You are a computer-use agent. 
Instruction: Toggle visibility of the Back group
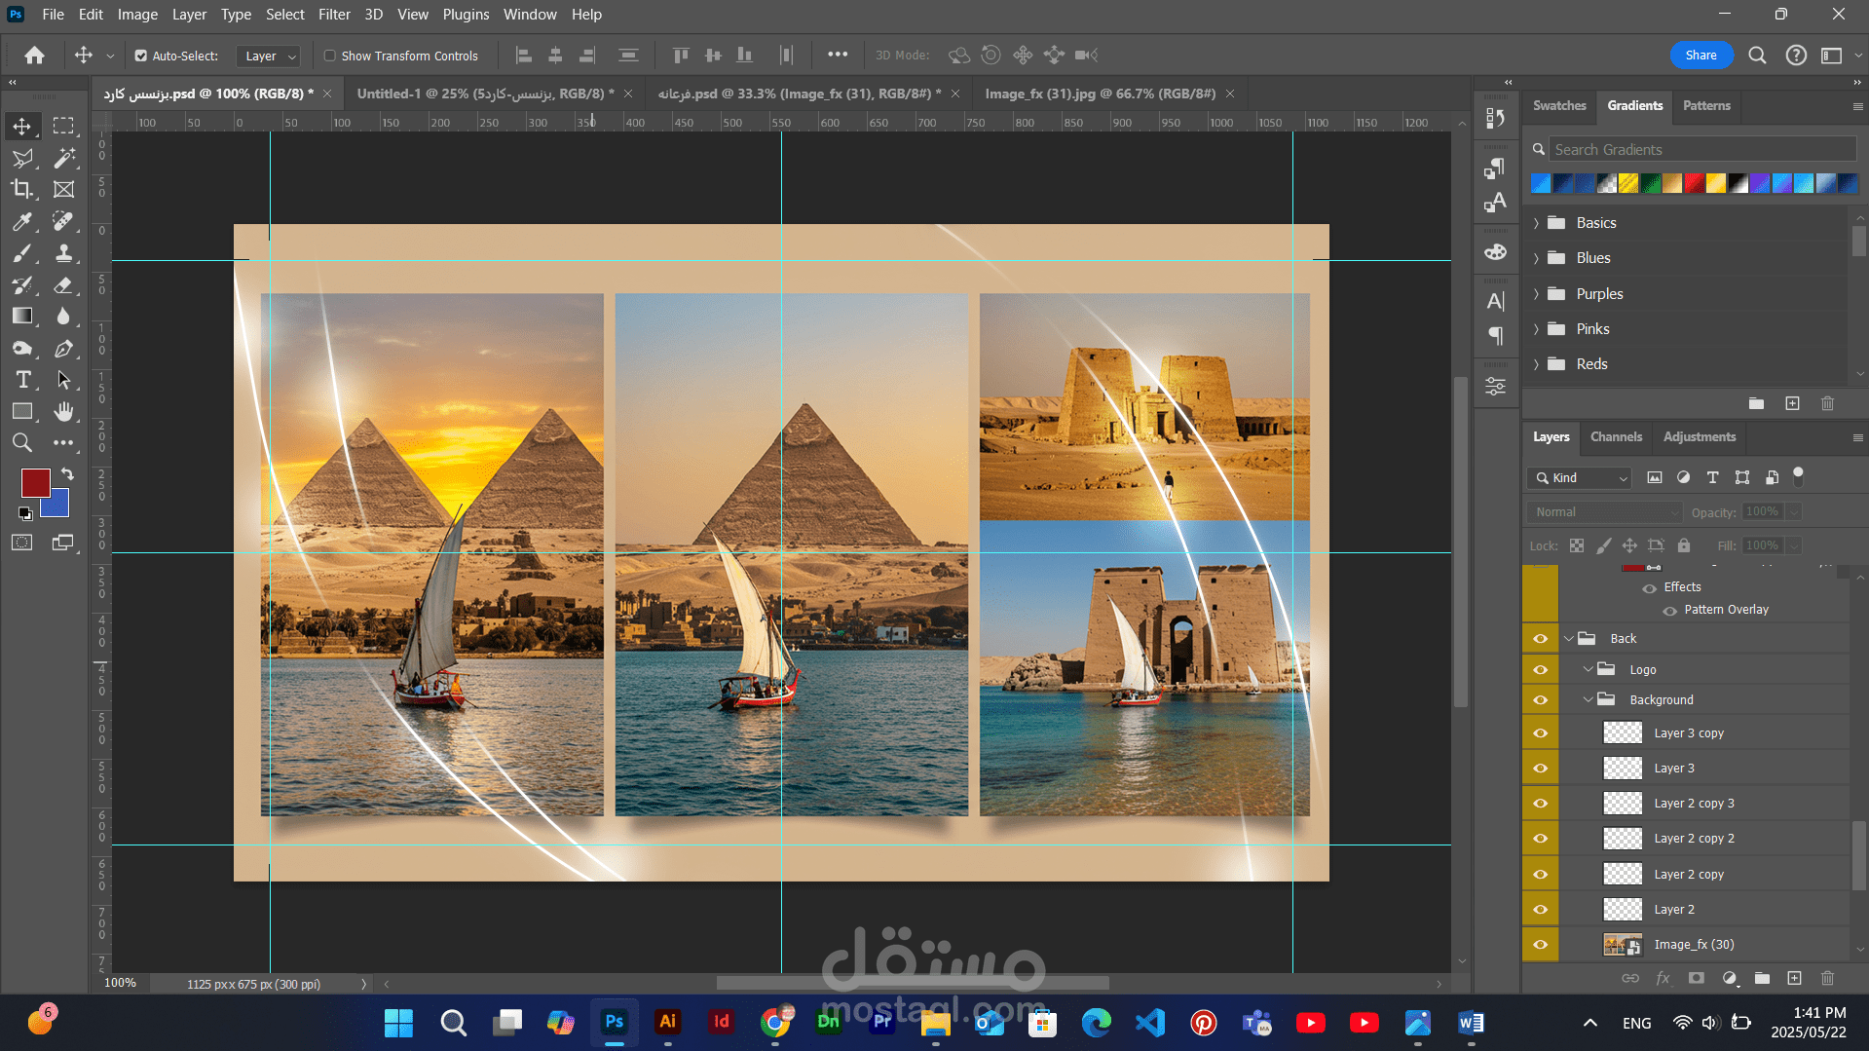pos(1540,639)
